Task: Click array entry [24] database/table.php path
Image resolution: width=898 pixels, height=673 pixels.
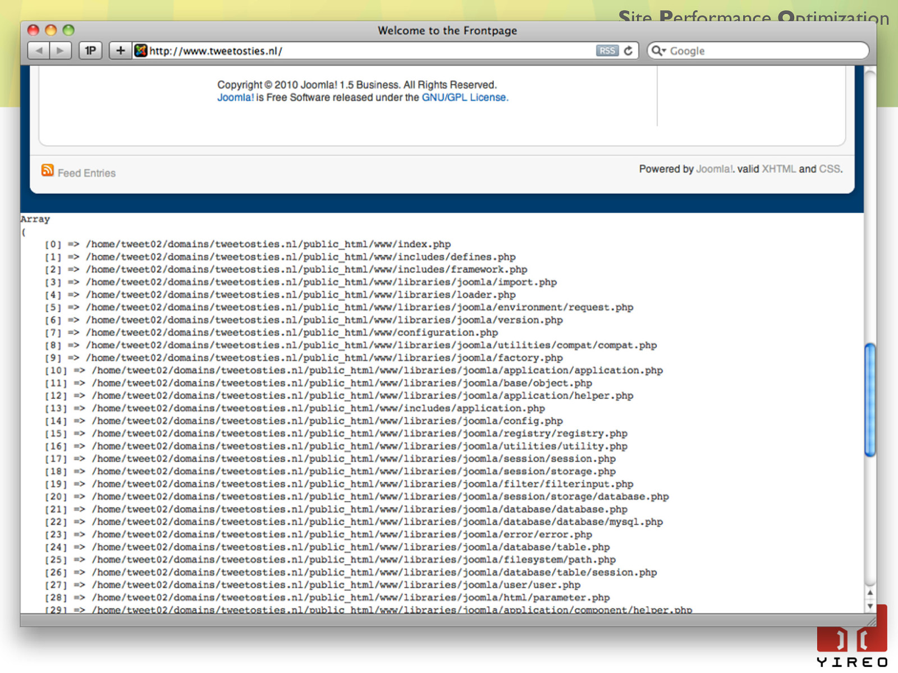Action: 351,547
